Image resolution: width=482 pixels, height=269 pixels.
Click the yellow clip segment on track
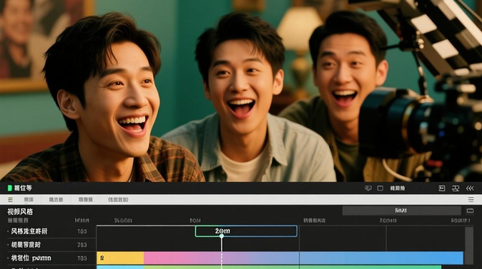click(120, 258)
